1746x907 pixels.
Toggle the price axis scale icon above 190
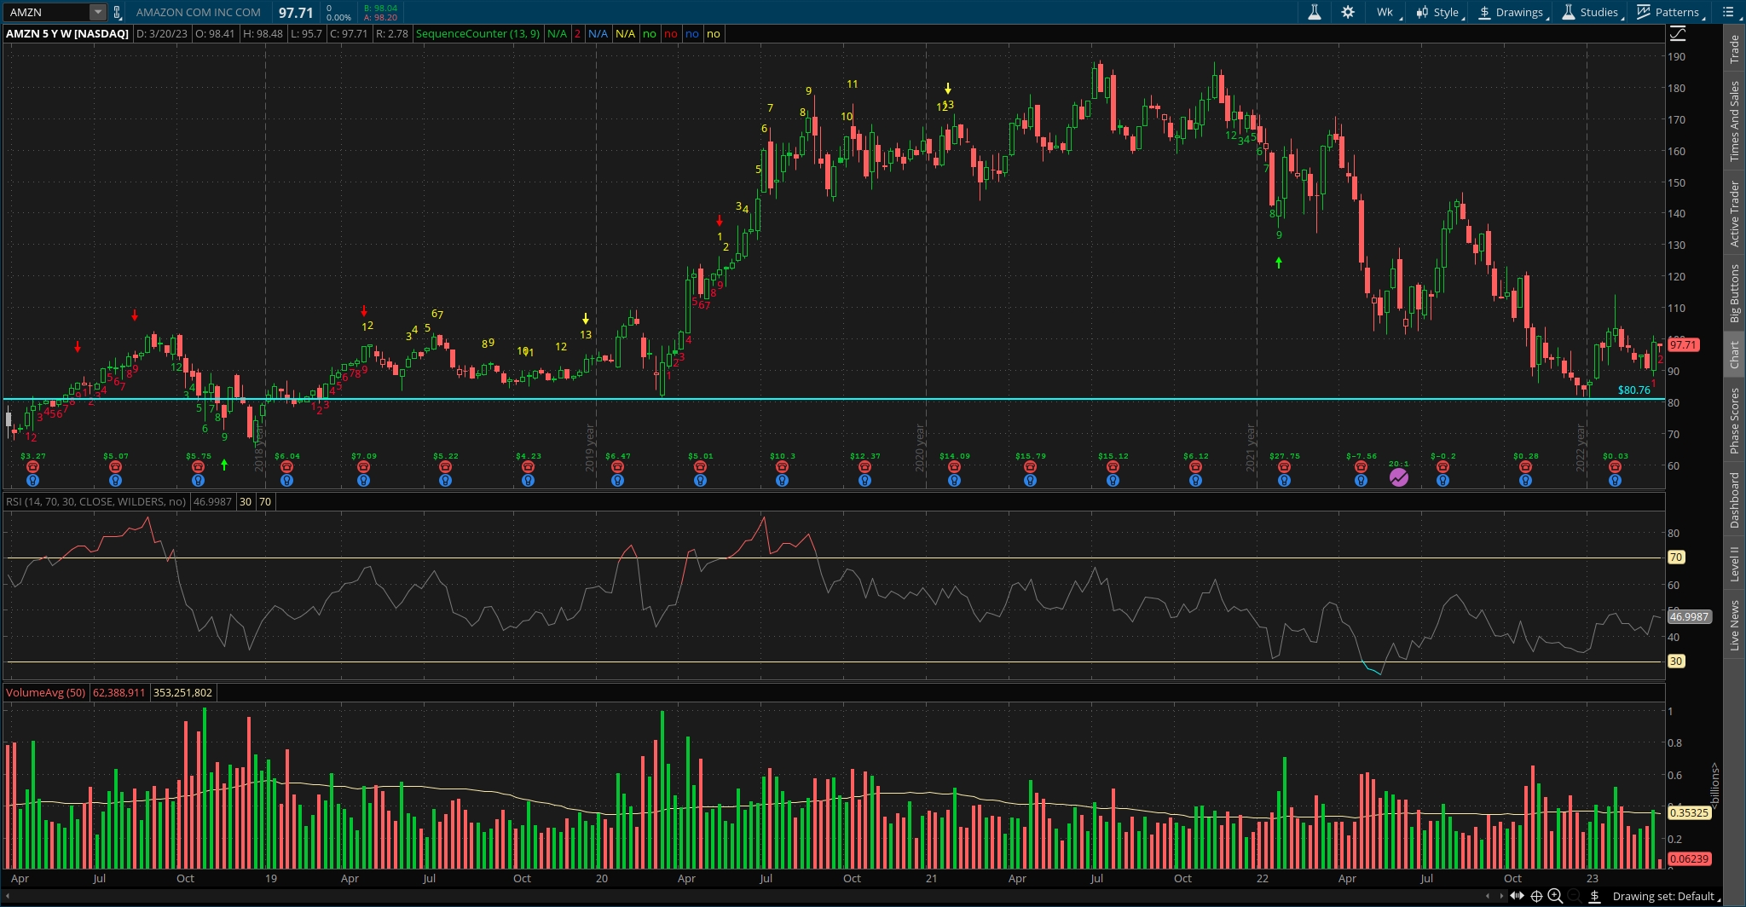tap(1678, 34)
